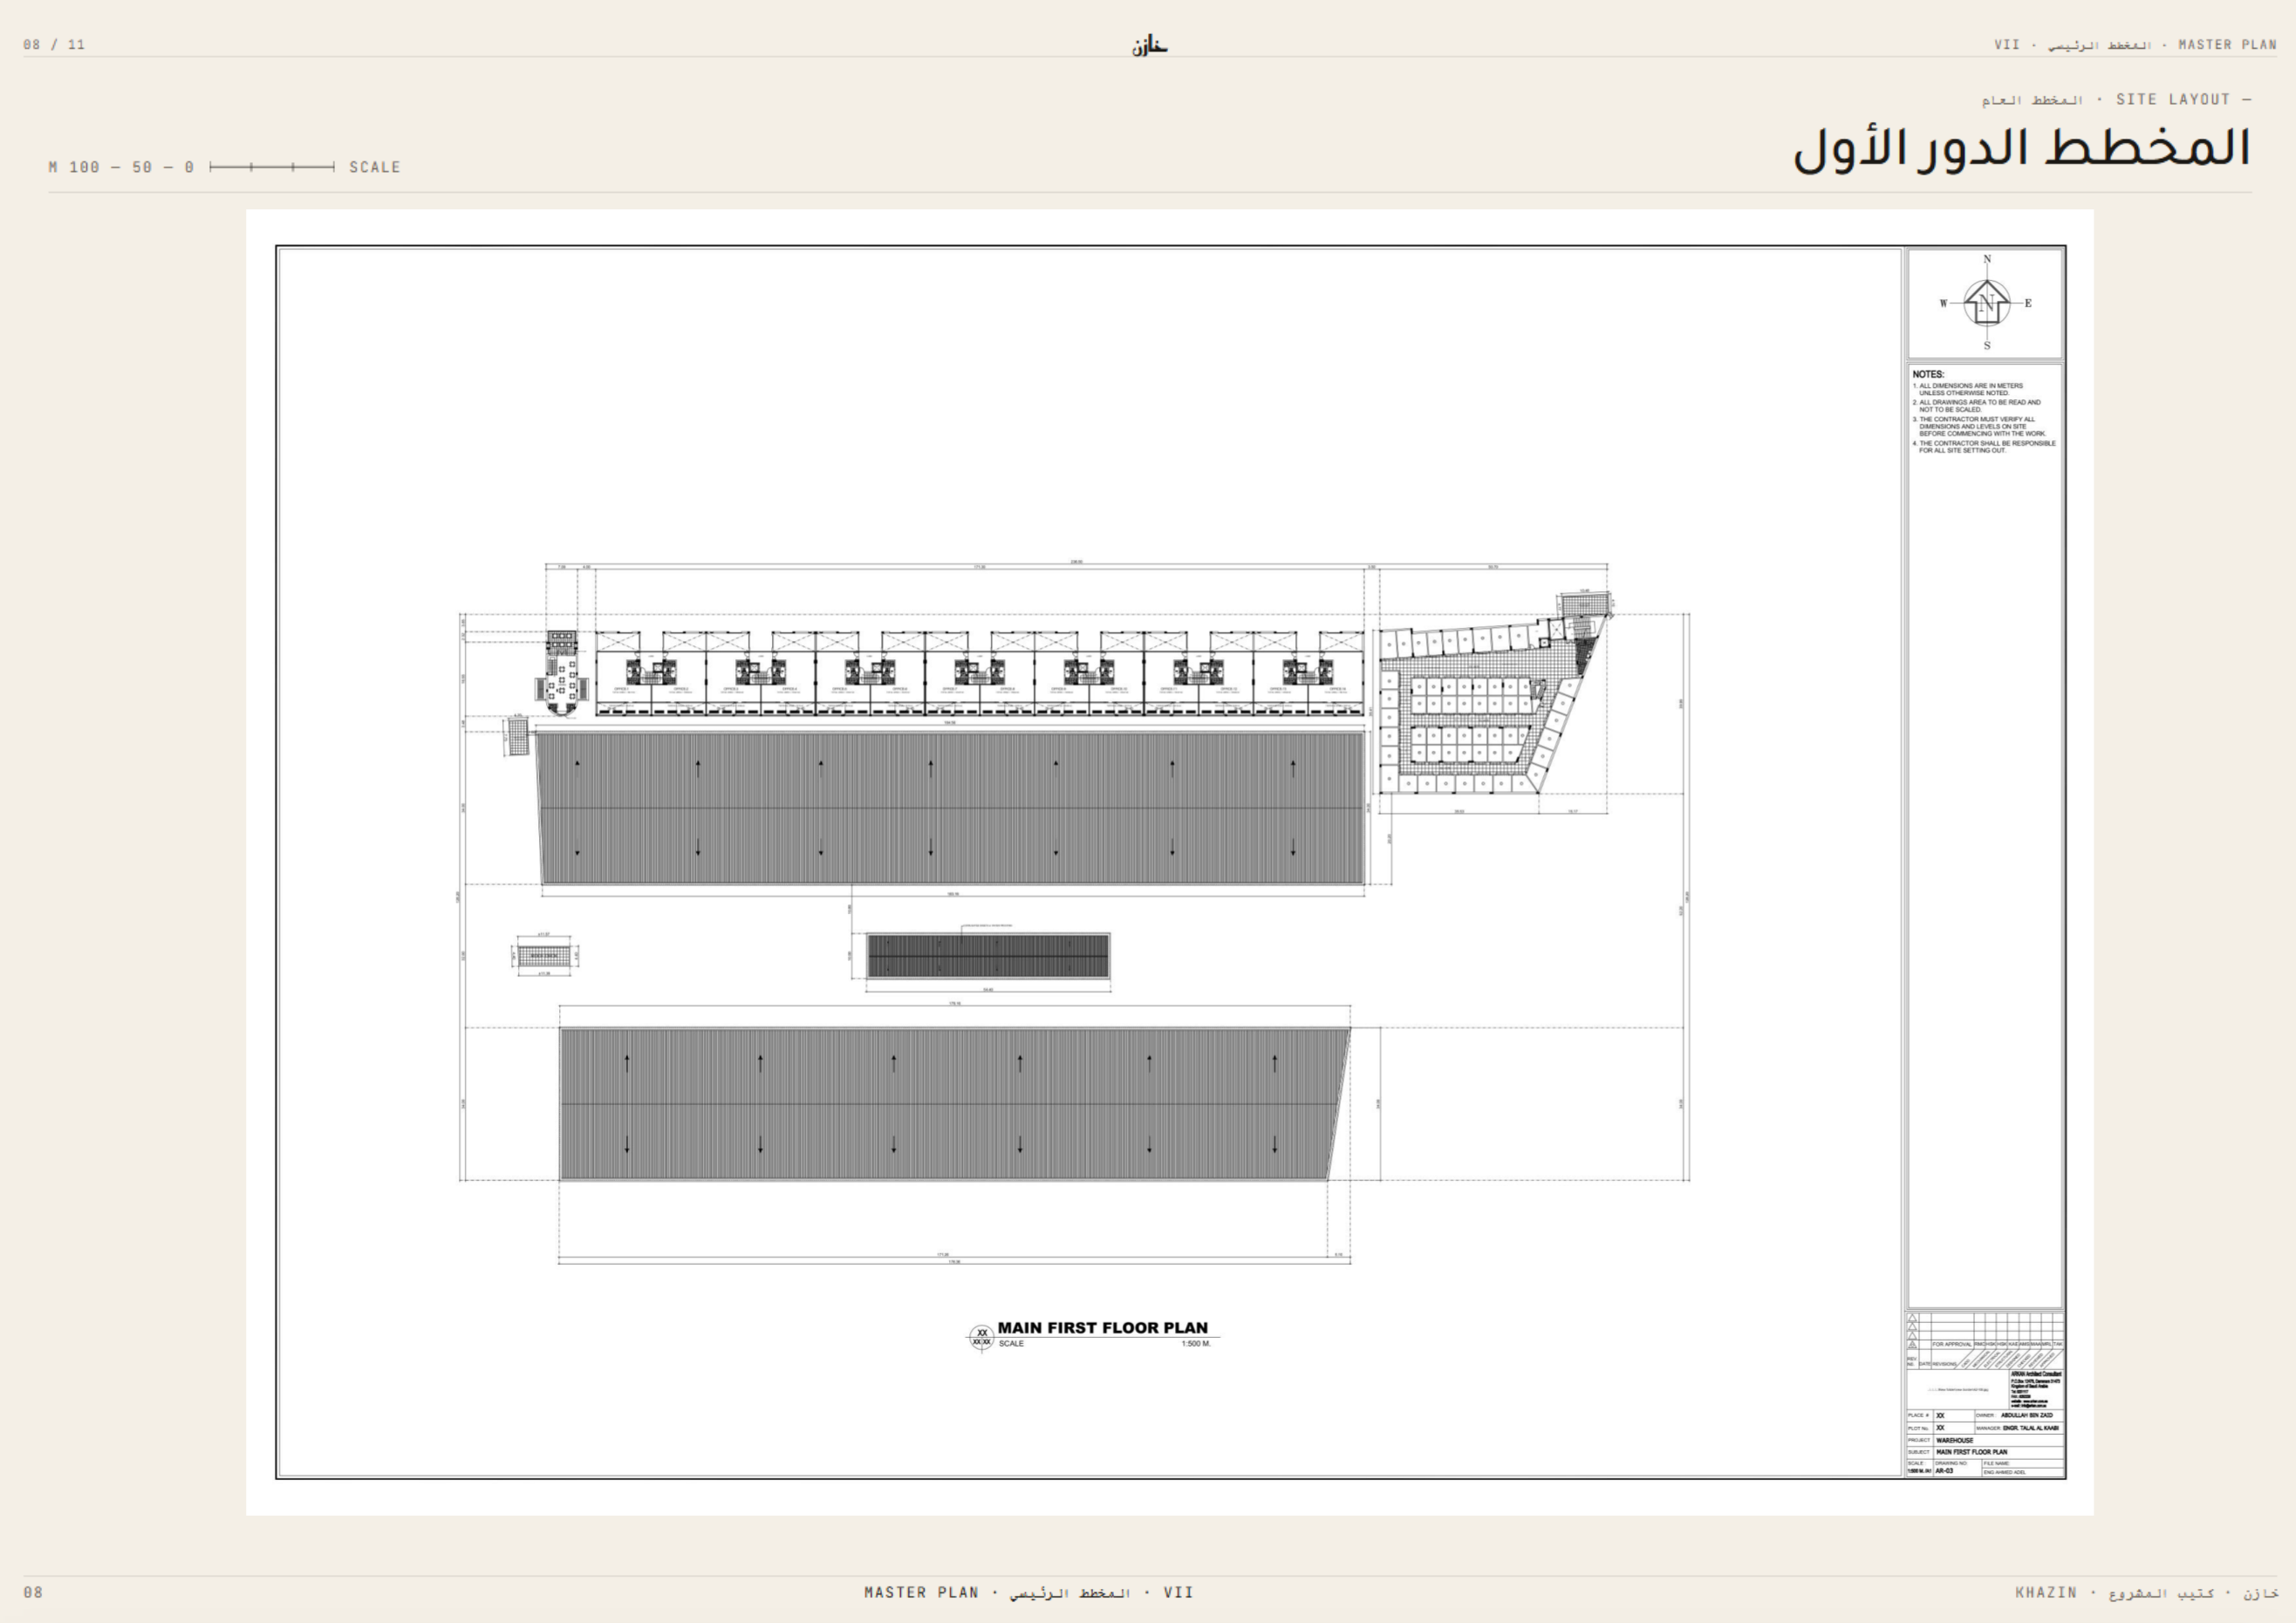Click the project value 'WAREHOUSE'

pos(1955,1440)
